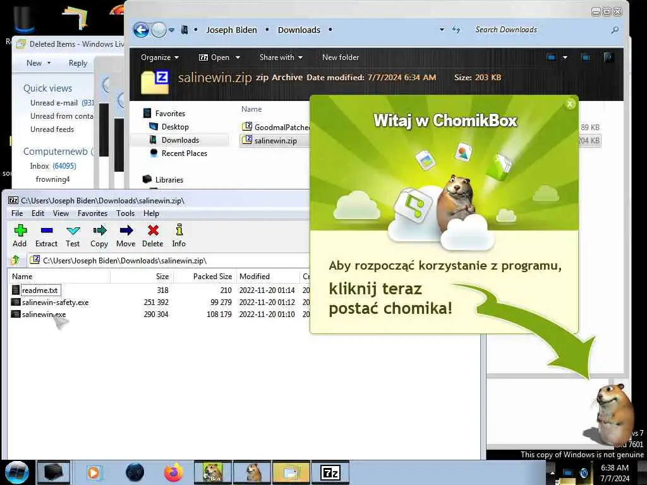Select Libraries in the Explorer navigation pane
647x485 pixels.
pyautogui.click(x=169, y=179)
